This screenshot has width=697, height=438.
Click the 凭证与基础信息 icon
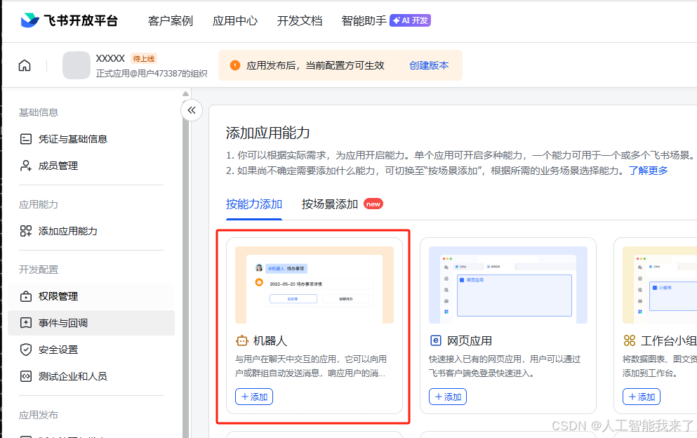(26, 139)
